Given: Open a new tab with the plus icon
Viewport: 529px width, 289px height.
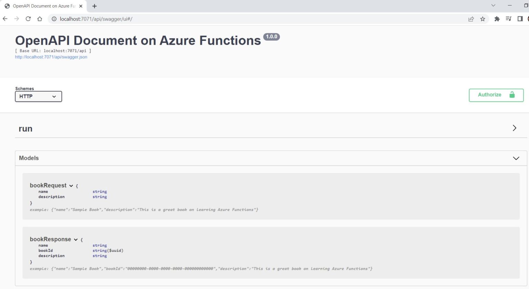Looking at the screenshot, I should [x=94, y=6].
